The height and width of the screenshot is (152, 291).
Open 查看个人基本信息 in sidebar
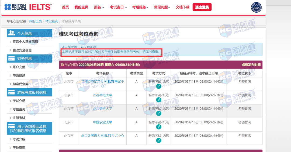[25, 42]
